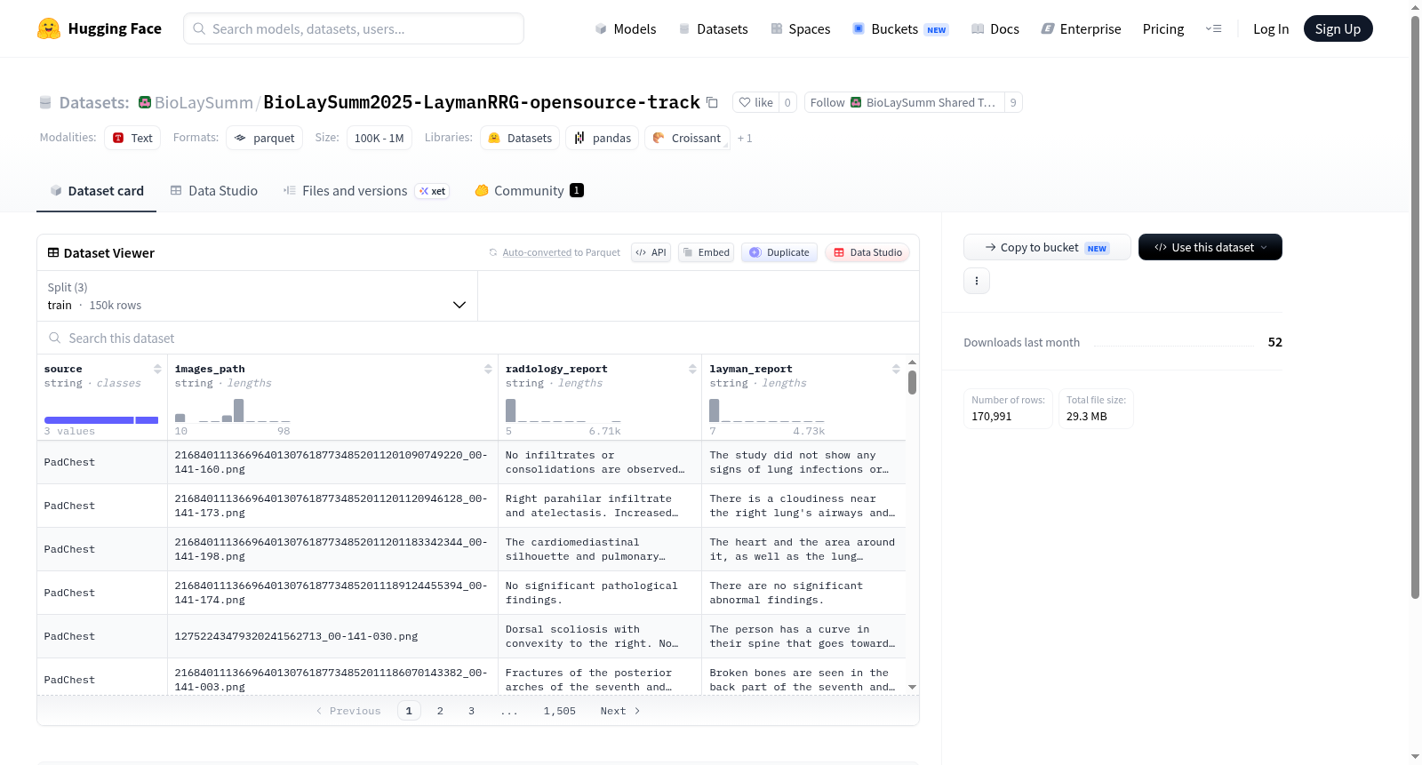Open the API option in Dataset Viewer
Screen dimensions: 1422x765
click(651, 252)
